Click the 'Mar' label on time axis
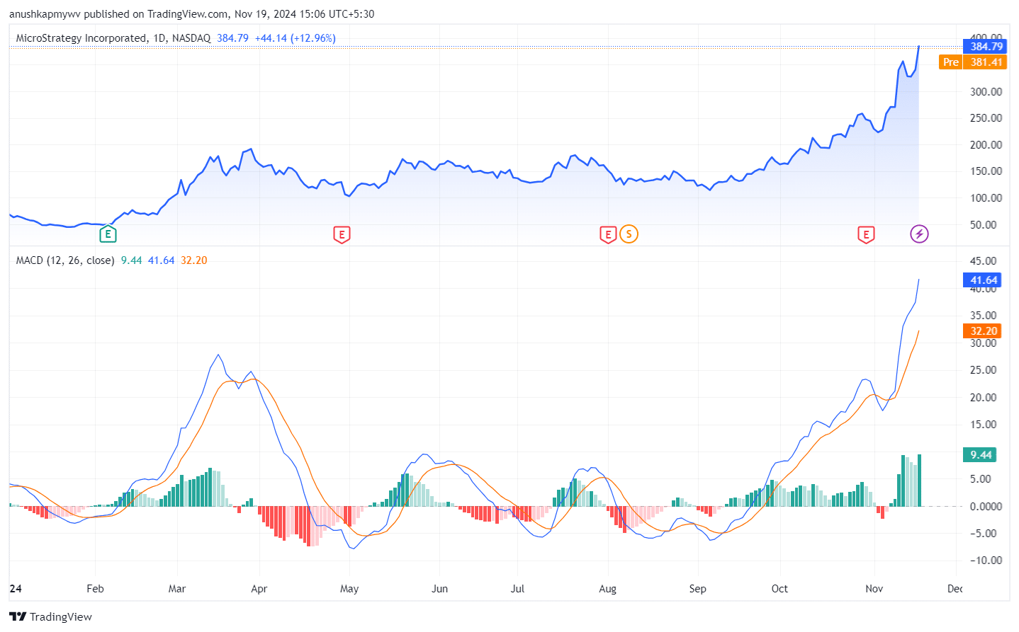Viewport: 1019px width, 632px height. coord(177,589)
